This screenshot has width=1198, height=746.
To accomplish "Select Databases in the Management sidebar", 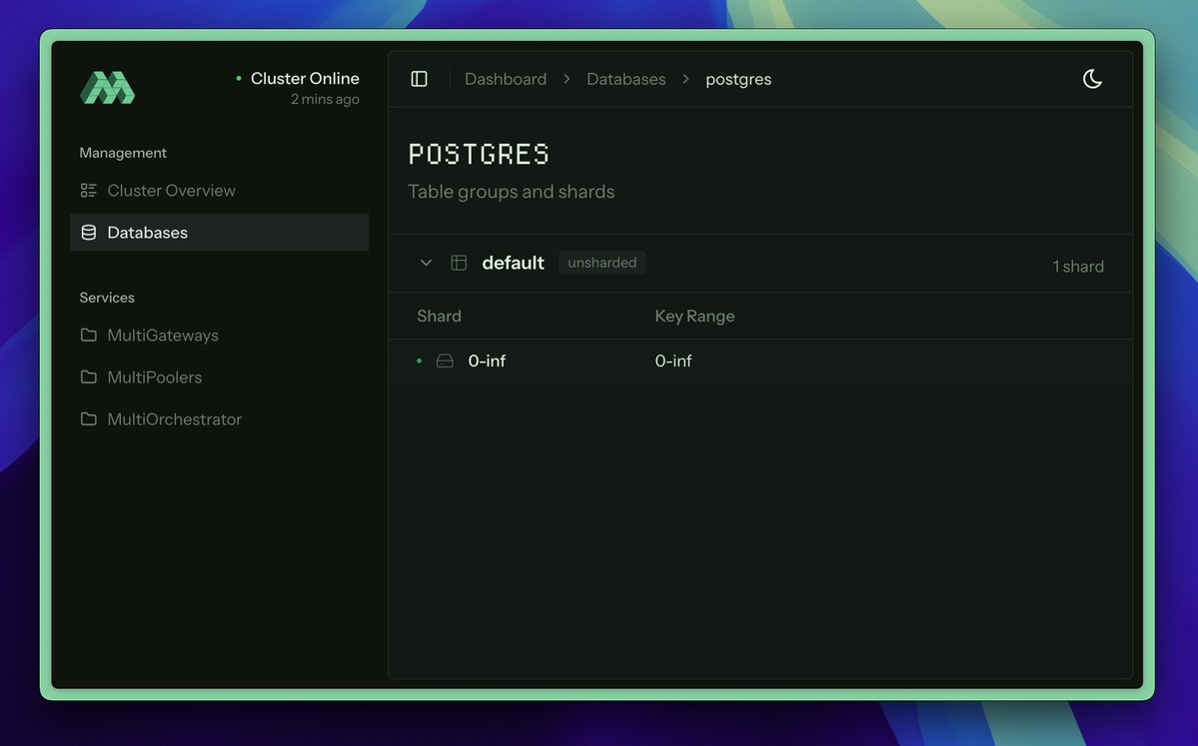I will (148, 232).
